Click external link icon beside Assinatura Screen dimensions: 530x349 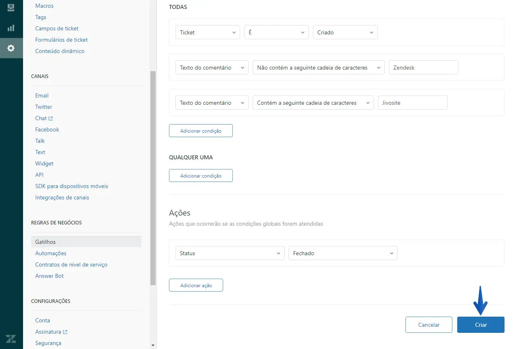[x=65, y=332]
